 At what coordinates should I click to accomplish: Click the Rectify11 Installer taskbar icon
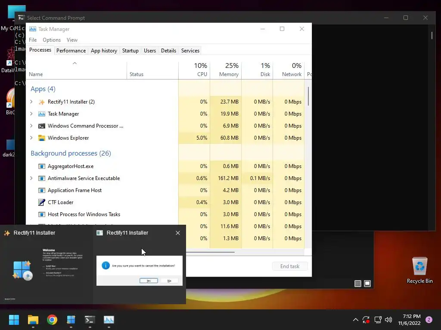[71, 320]
